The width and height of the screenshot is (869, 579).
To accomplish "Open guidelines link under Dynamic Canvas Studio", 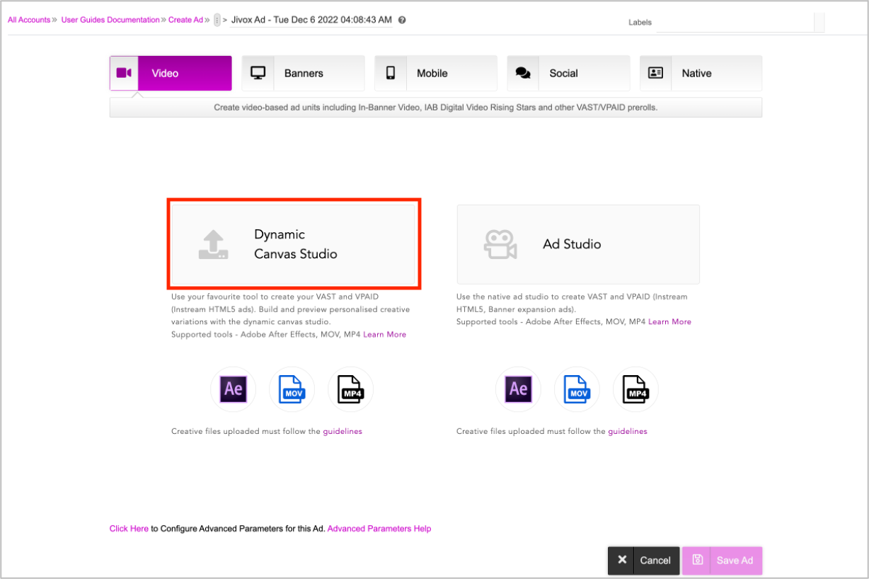I will (x=343, y=431).
